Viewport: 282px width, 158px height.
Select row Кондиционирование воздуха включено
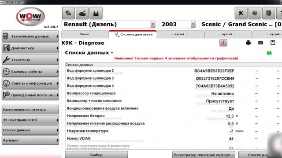174,108
